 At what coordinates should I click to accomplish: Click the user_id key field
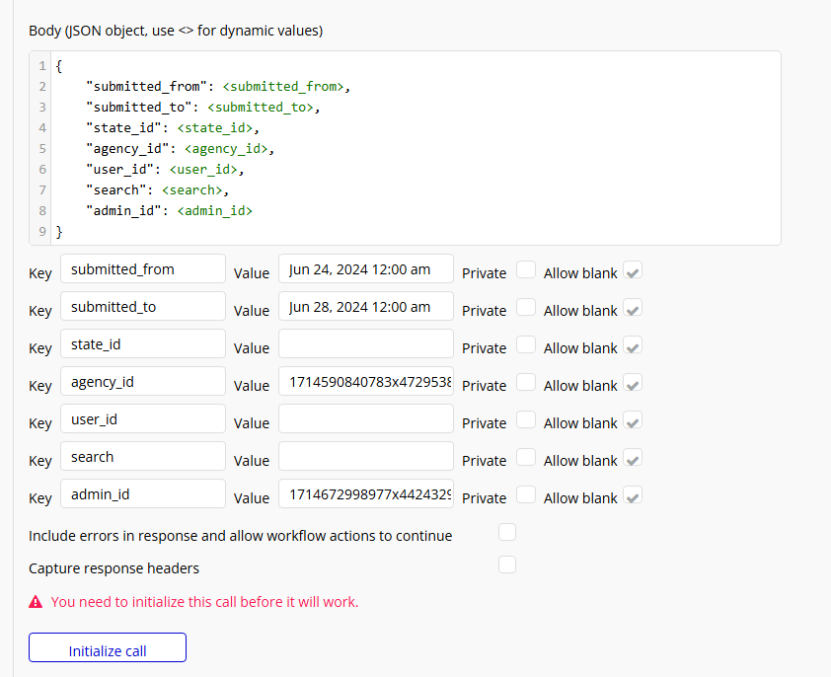click(143, 418)
